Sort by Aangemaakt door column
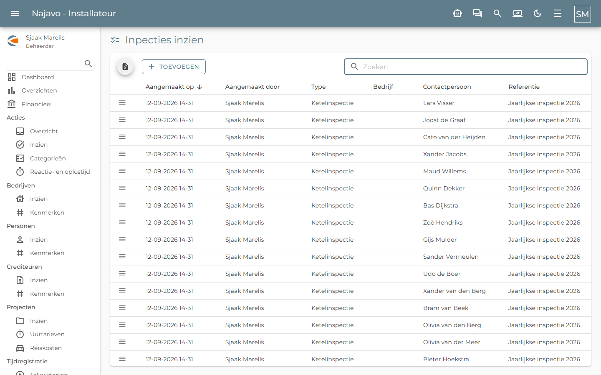 [x=252, y=87]
